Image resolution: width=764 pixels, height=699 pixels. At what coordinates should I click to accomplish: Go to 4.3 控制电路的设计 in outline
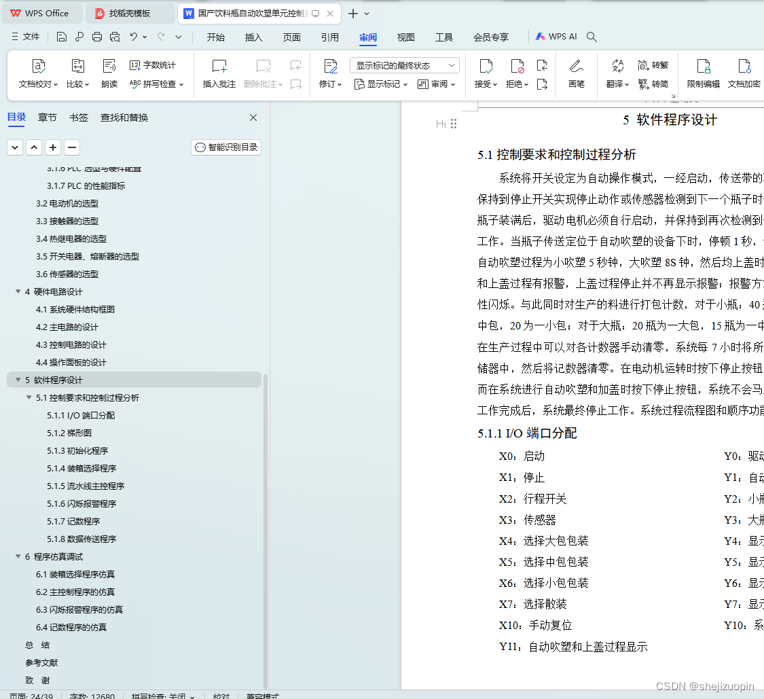point(71,344)
